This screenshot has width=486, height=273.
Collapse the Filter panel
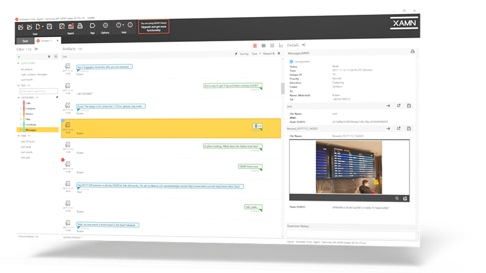[x=36, y=48]
